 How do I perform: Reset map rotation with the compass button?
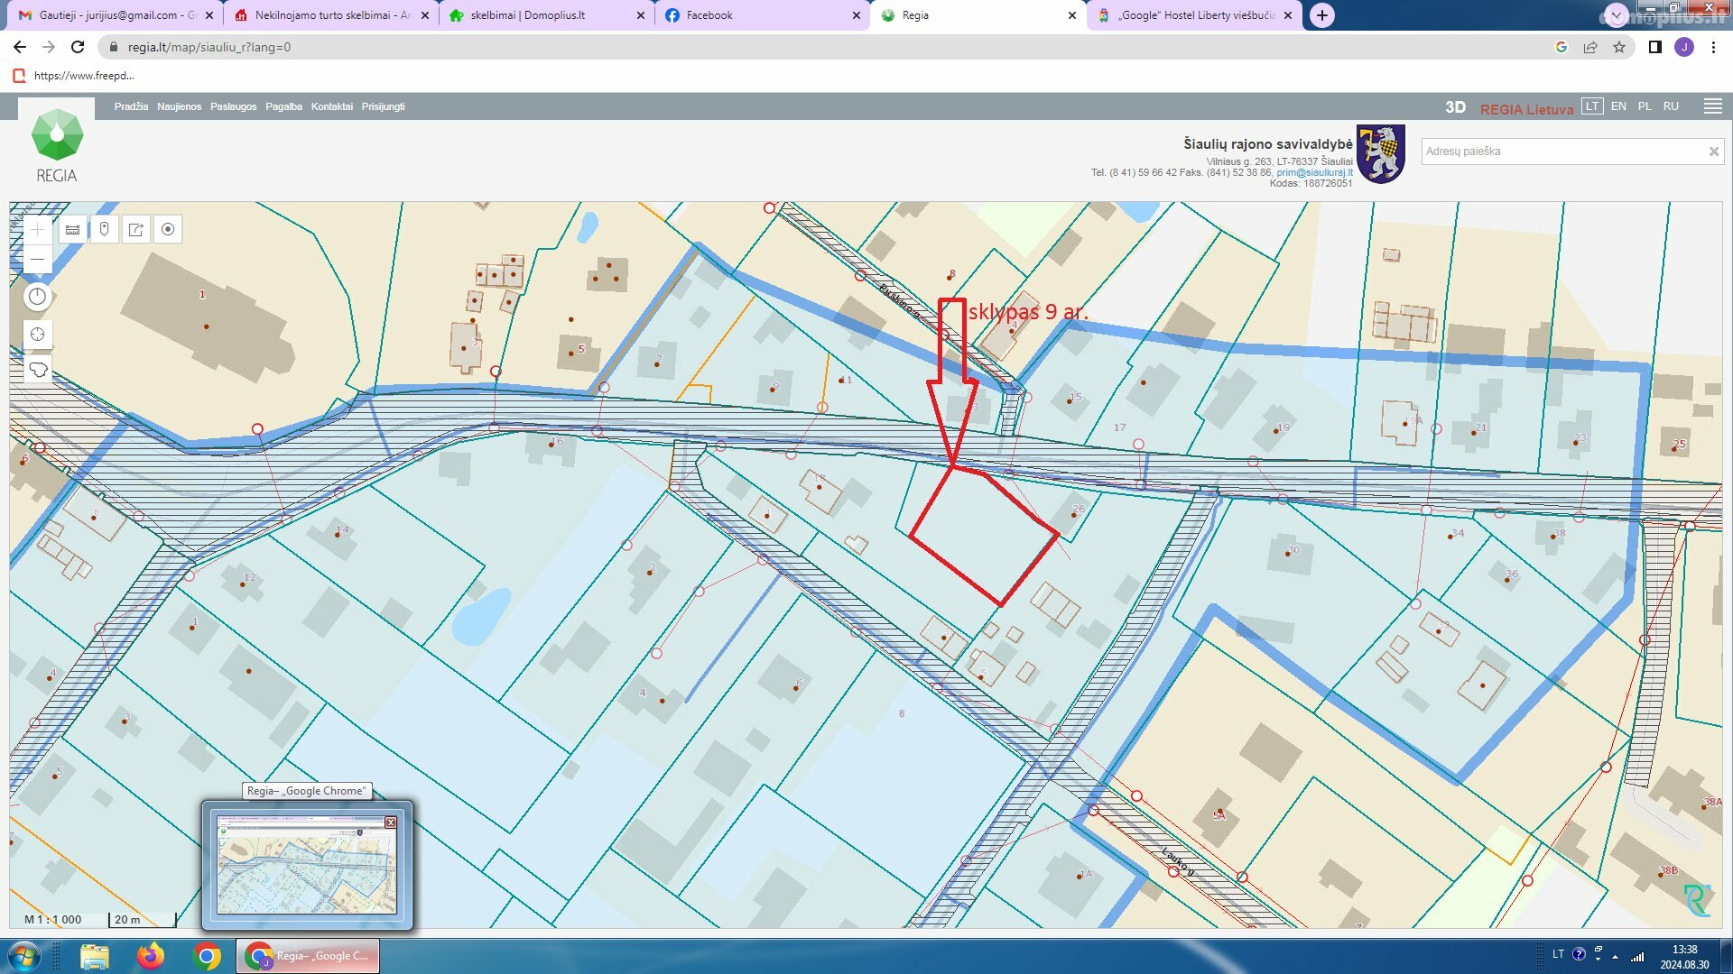37,297
